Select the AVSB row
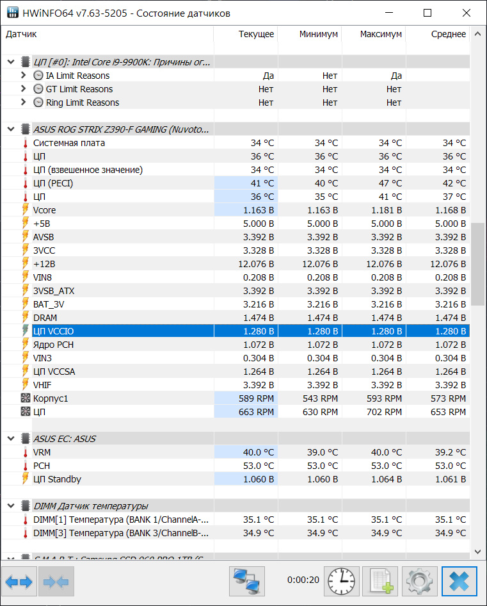The height and width of the screenshot is (606, 487). tap(236, 237)
